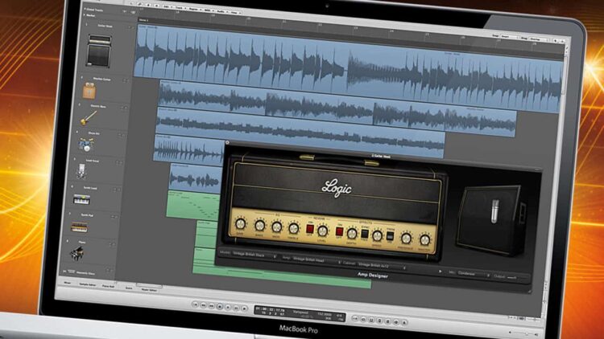Open the Region local menu
Viewport: 604px width, 339px height.
194,9
